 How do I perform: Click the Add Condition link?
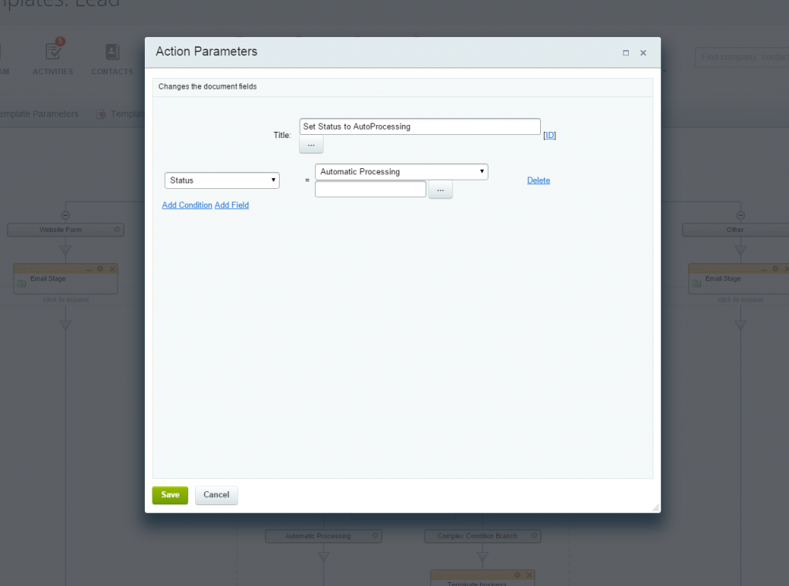(186, 205)
